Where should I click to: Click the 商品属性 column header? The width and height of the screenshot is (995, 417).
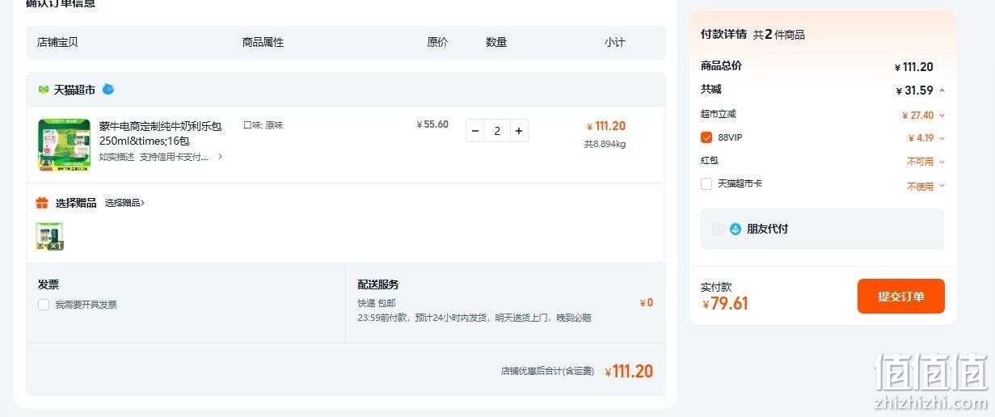tap(264, 42)
